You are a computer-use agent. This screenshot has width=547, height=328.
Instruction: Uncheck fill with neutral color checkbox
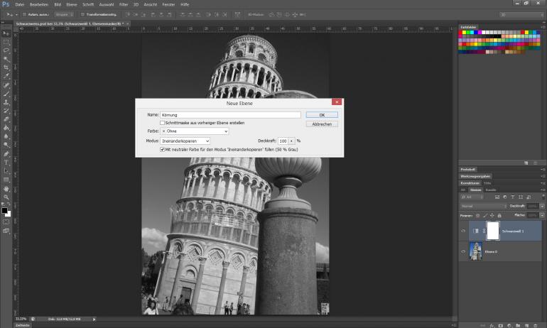pos(162,150)
